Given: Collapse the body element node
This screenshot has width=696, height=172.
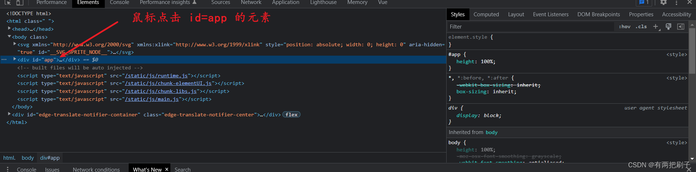Looking at the screenshot, I should click(x=9, y=36).
